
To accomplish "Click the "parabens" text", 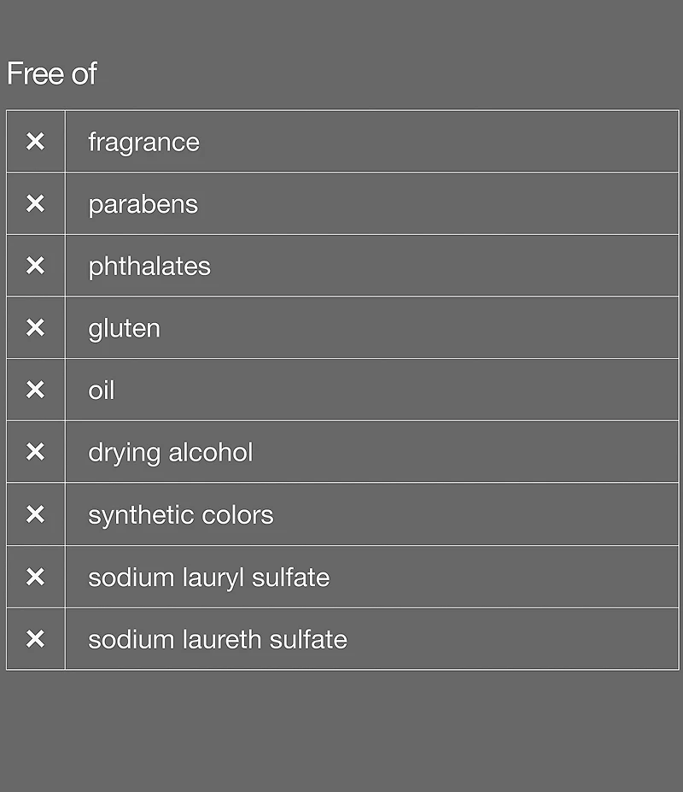I will (143, 204).
